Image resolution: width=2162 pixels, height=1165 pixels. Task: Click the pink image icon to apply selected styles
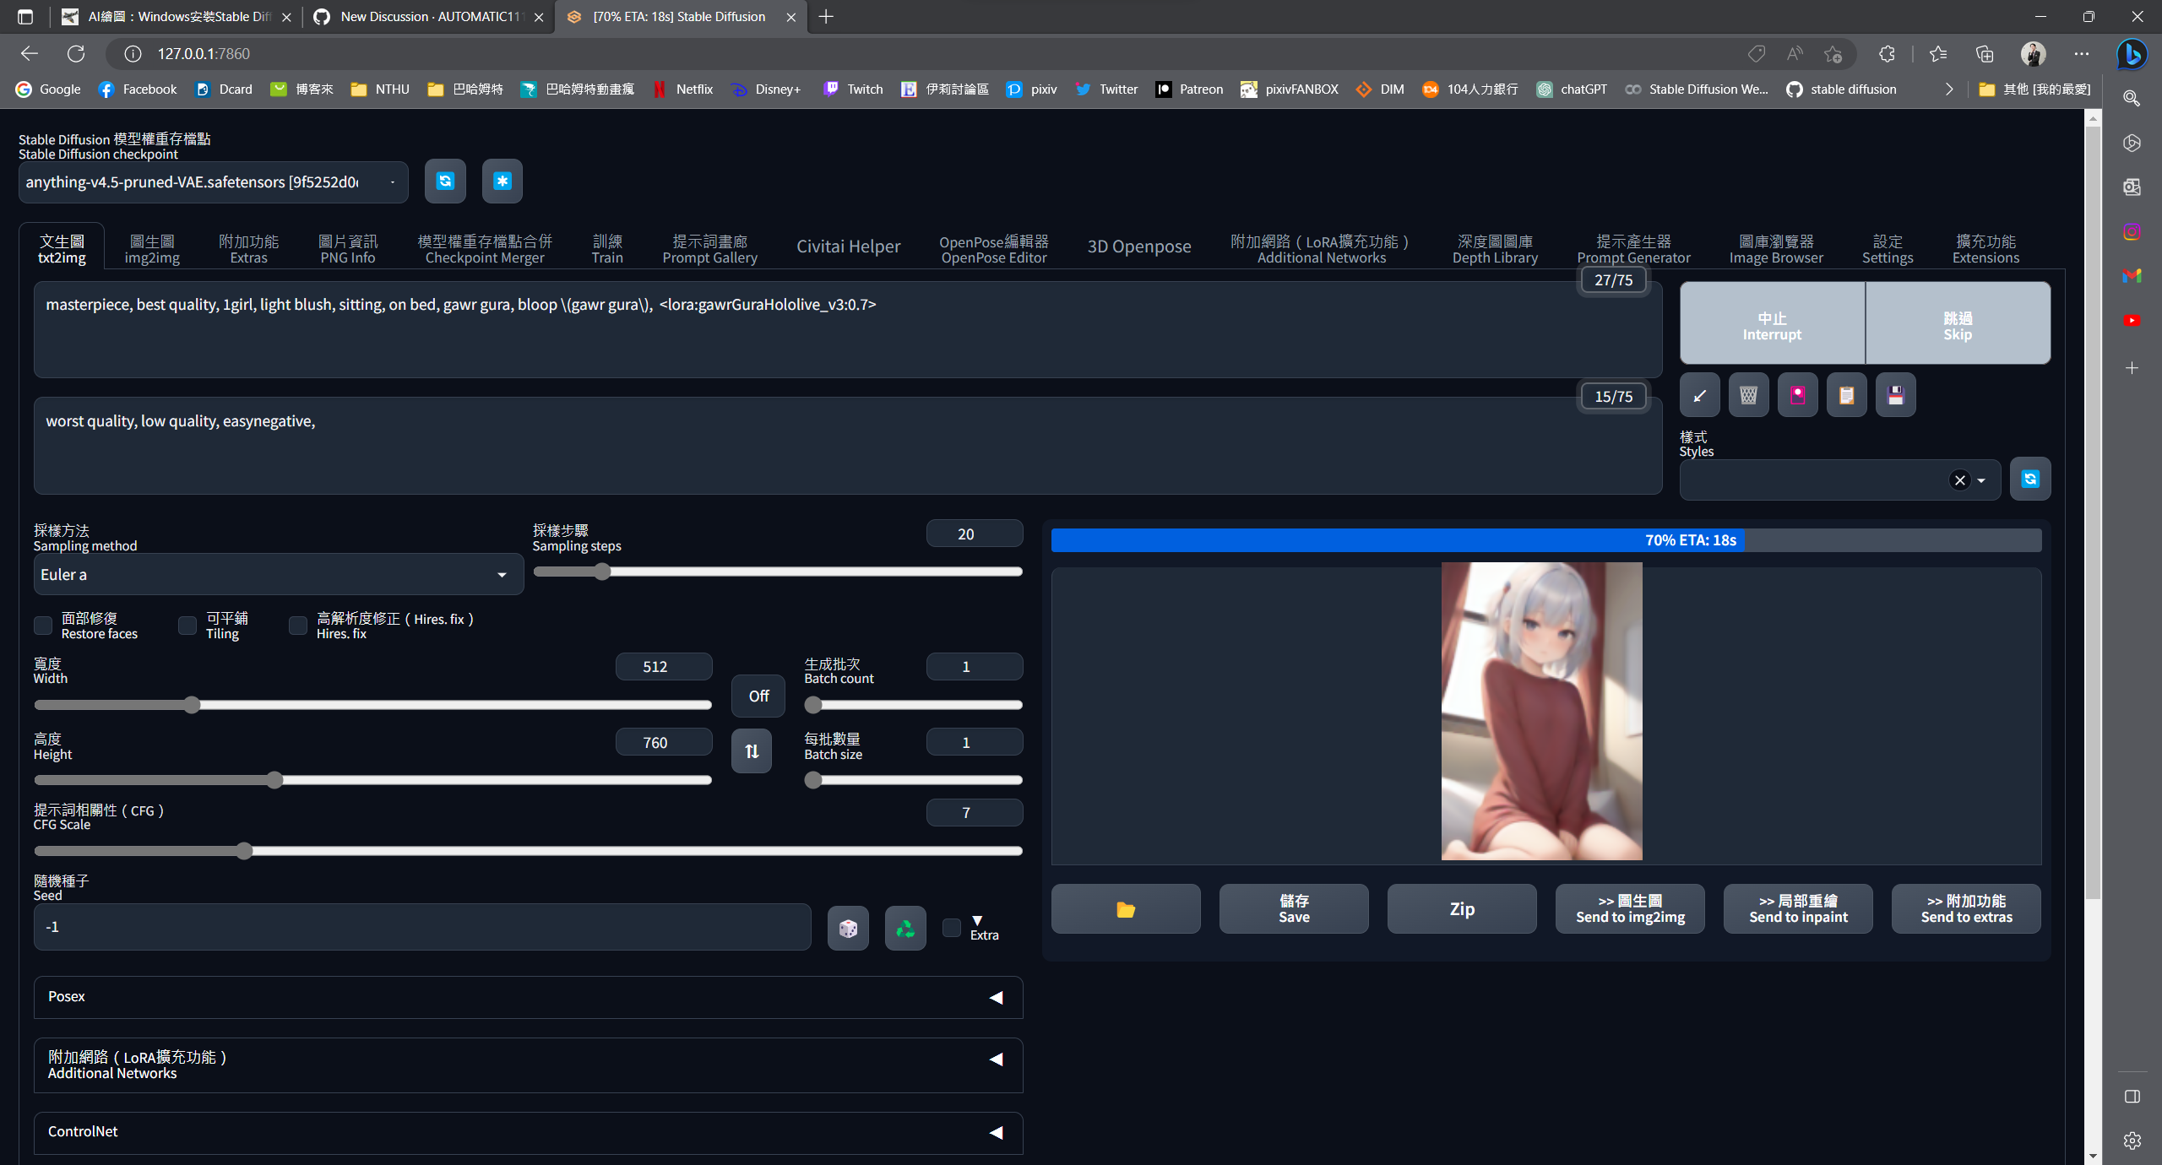coord(1797,394)
